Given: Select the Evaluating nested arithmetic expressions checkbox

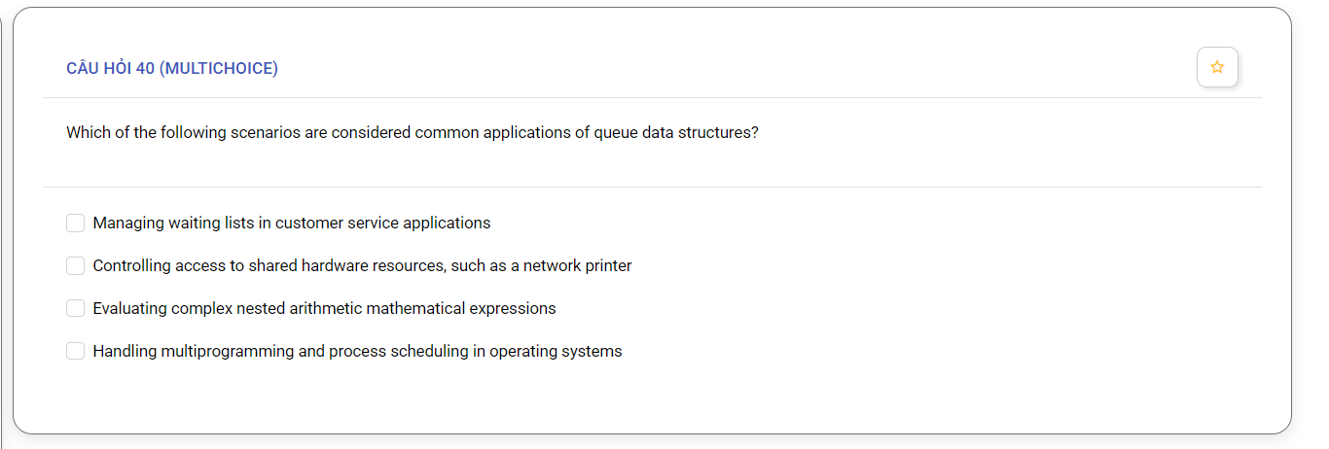Looking at the screenshot, I should click(x=75, y=309).
